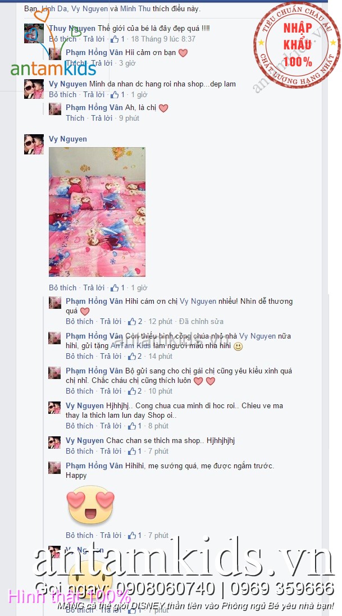The image size is (342, 616).
Task: Click the tagged name Vy Nguyen in 'Hihi cám ơn chị'
Action: click(198, 302)
